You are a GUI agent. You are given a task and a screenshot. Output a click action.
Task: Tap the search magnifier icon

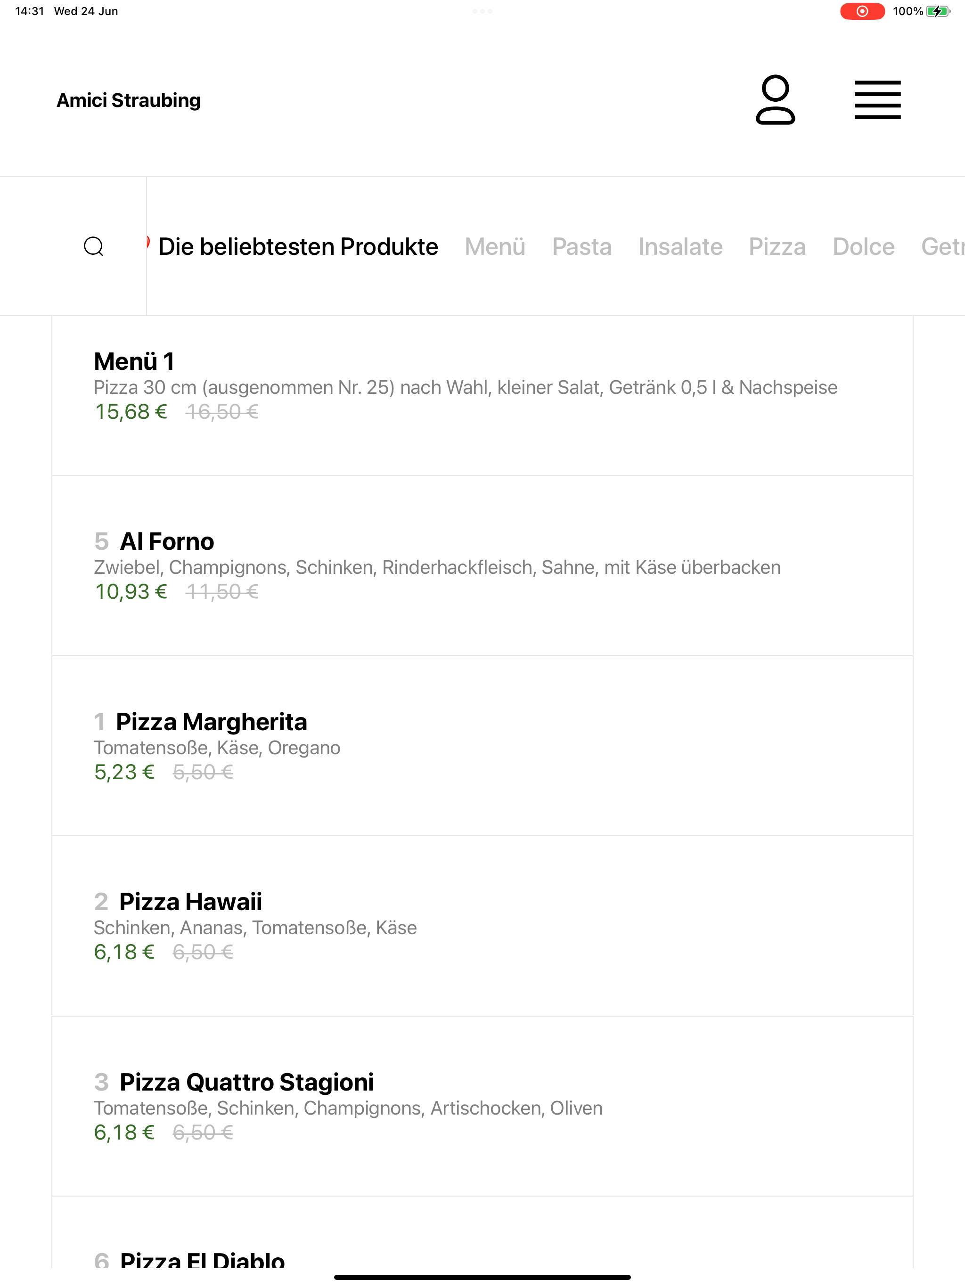[94, 246]
